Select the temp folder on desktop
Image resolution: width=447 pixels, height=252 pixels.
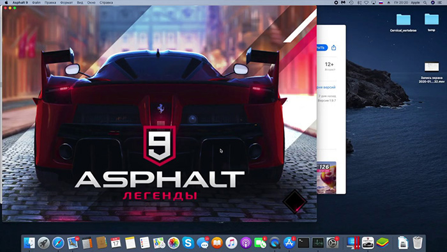[431, 22]
